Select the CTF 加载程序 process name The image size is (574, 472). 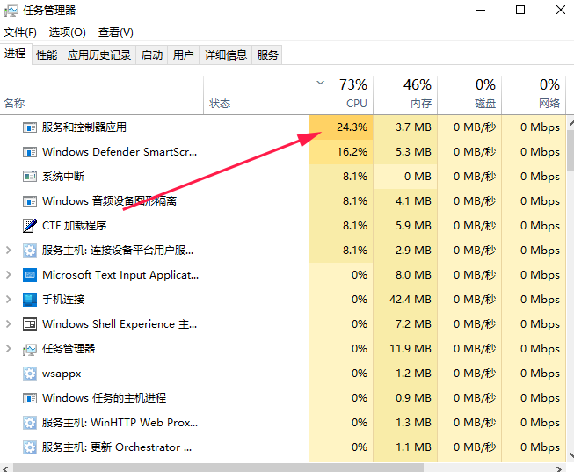tap(75, 226)
